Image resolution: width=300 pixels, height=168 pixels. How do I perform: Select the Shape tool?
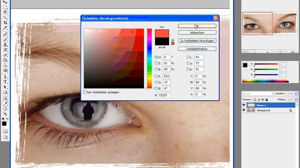5,92
